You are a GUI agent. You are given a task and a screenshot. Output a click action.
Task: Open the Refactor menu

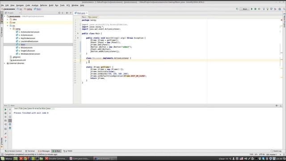[x=44, y=5]
